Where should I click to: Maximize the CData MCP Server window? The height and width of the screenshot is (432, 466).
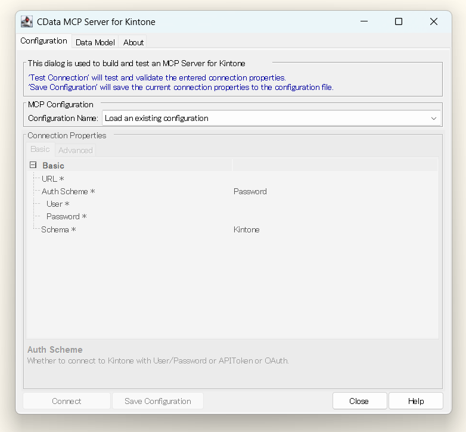click(399, 21)
